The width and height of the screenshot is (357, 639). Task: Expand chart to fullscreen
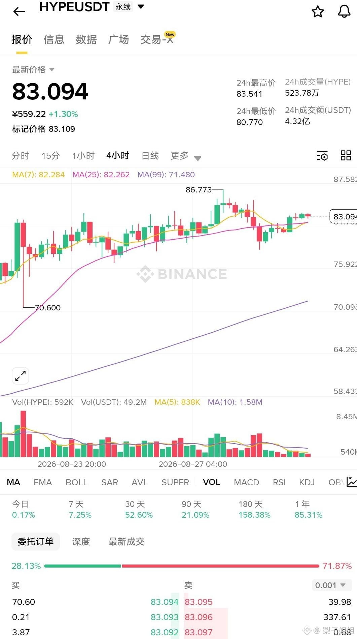pos(21,375)
